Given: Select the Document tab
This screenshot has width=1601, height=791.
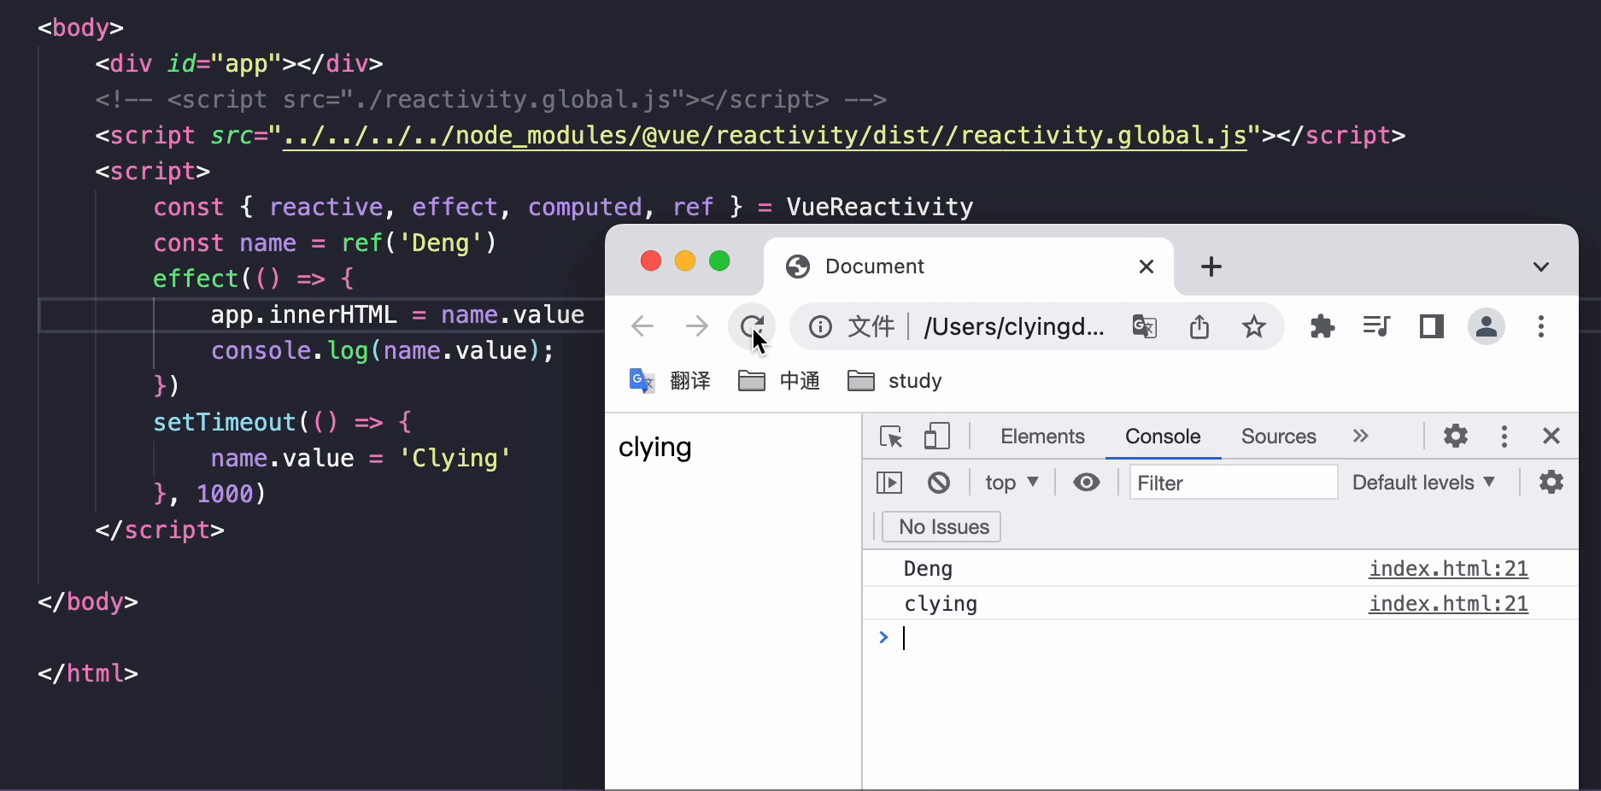Looking at the screenshot, I should [x=968, y=267].
